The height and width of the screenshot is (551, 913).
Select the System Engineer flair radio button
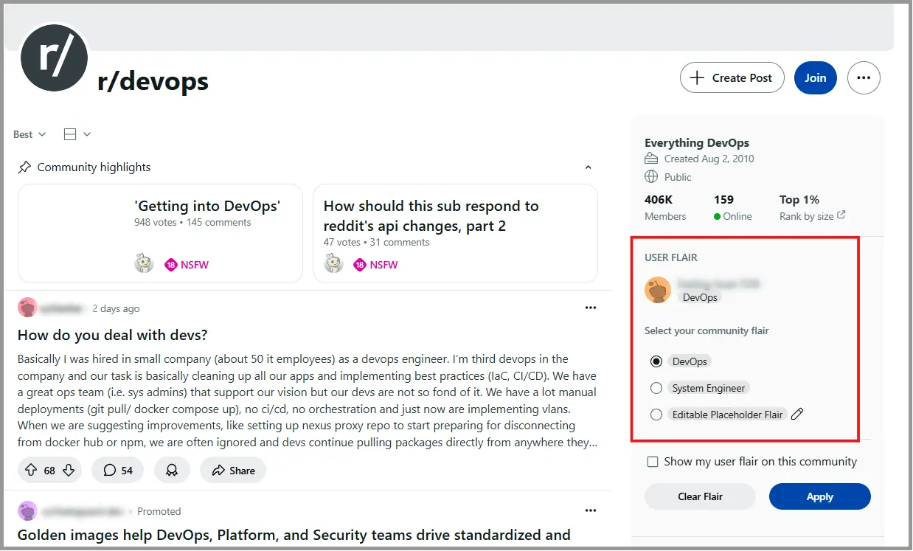[x=656, y=388]
